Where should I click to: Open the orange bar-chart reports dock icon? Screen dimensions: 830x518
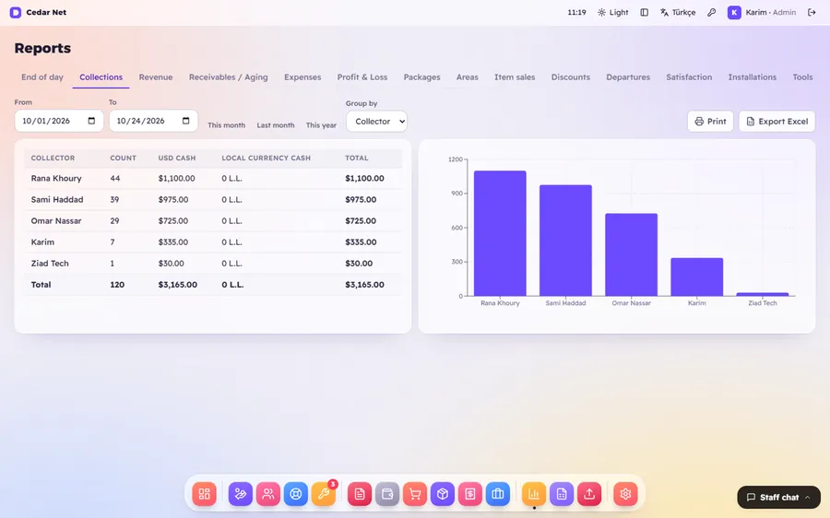(534, 494)
